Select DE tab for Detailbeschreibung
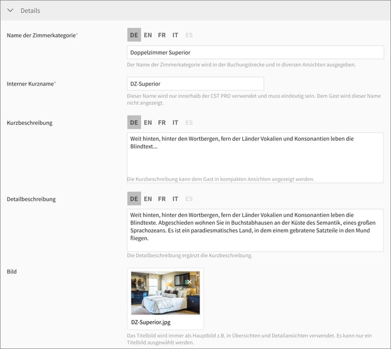Screen dimensions: 391x349 click(x=134, y=199)
